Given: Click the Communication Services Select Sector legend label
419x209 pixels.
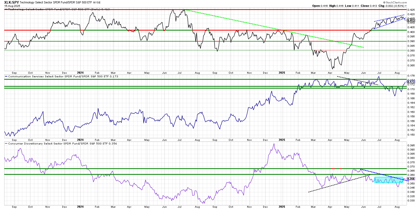Looking at the screenshot, I should [63, 77].
